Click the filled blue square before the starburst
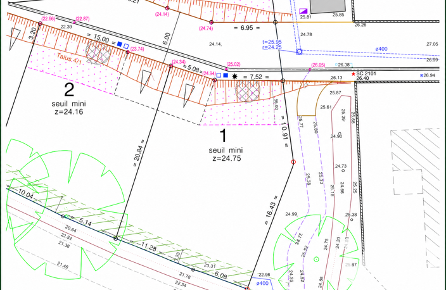 [226, 75]
